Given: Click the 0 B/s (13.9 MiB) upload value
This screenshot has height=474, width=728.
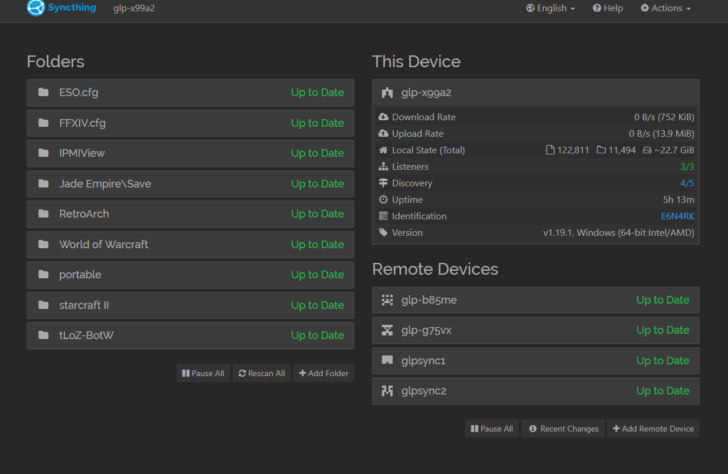Looking at the screenshot, I should pyautogui.click(x=662, y=134).
